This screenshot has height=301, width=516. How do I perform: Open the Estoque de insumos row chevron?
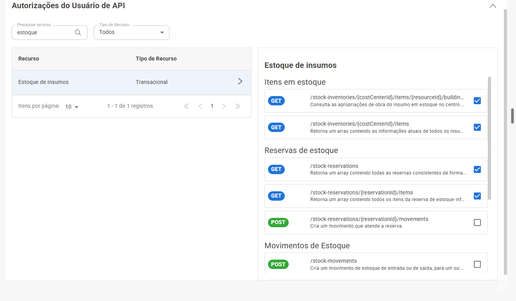240,82
